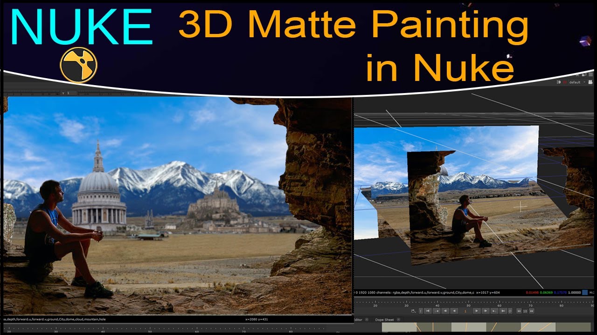Screen dimensions: 597x335
Task: Close the Dope Sheet tab
Action: pos(399,320)
